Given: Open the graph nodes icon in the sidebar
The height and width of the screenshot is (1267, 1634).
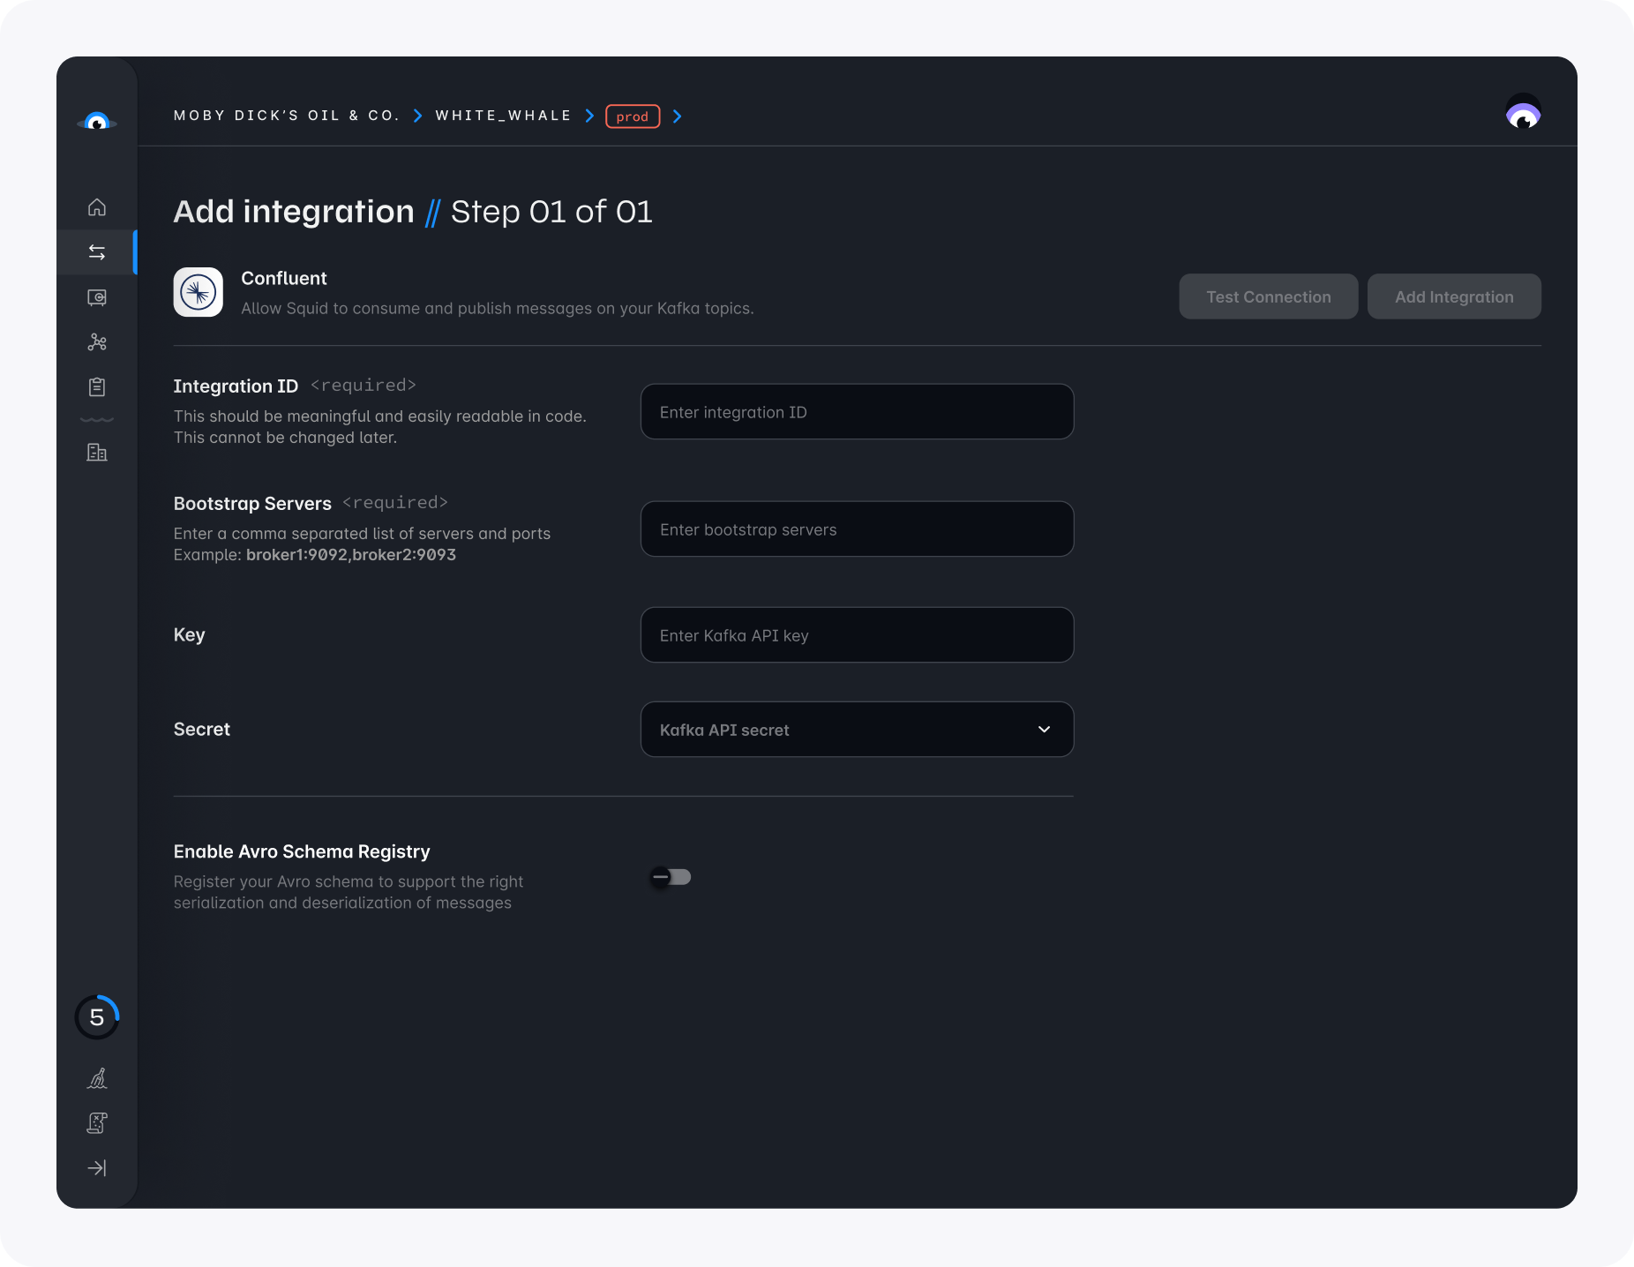Looking at the screenshot, I should pos(97,342).
